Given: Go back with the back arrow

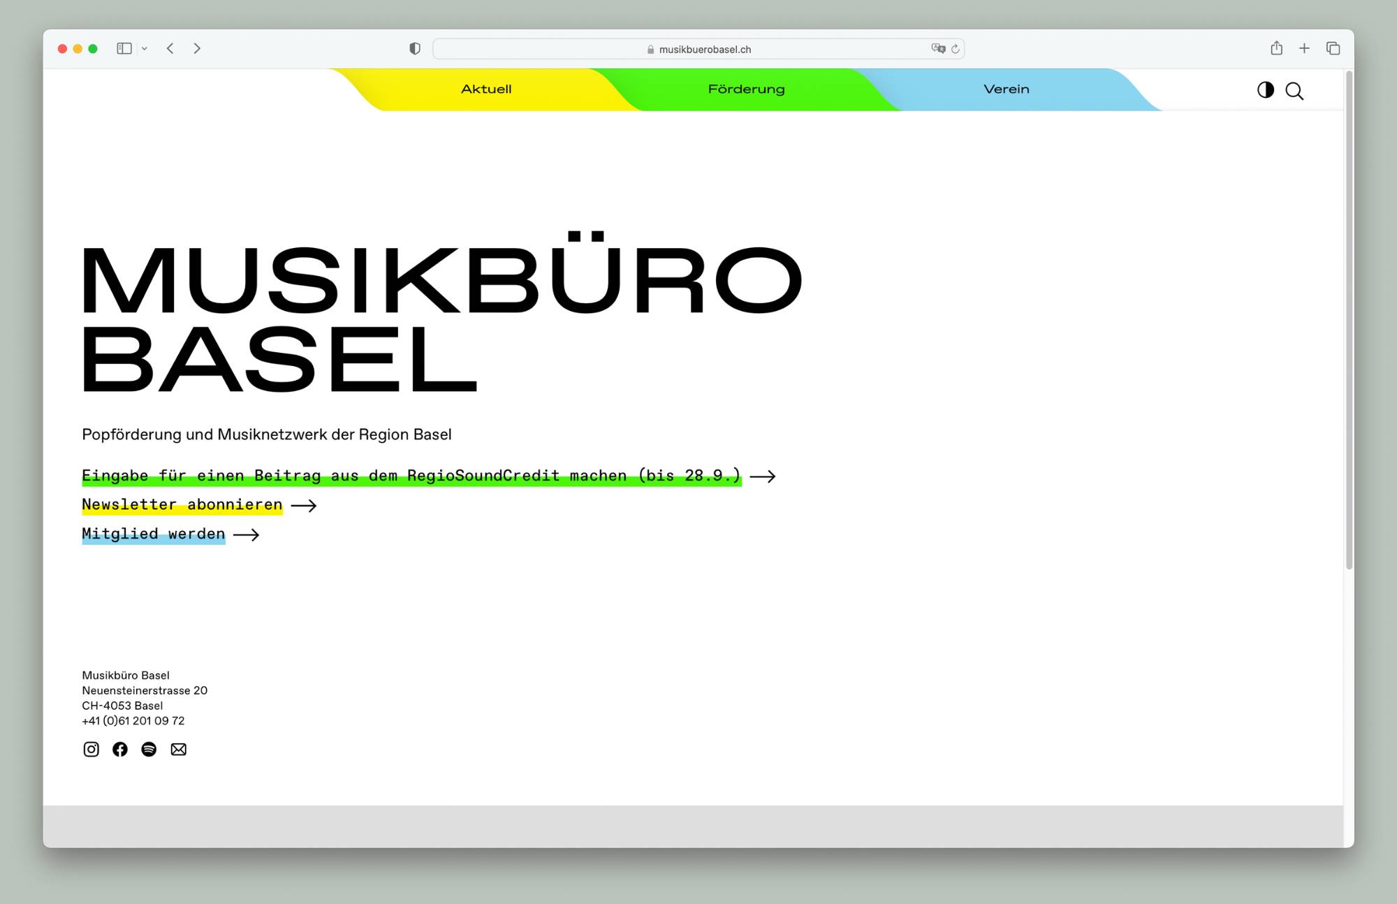Looking at the screenshot, I should click(170, 48).
